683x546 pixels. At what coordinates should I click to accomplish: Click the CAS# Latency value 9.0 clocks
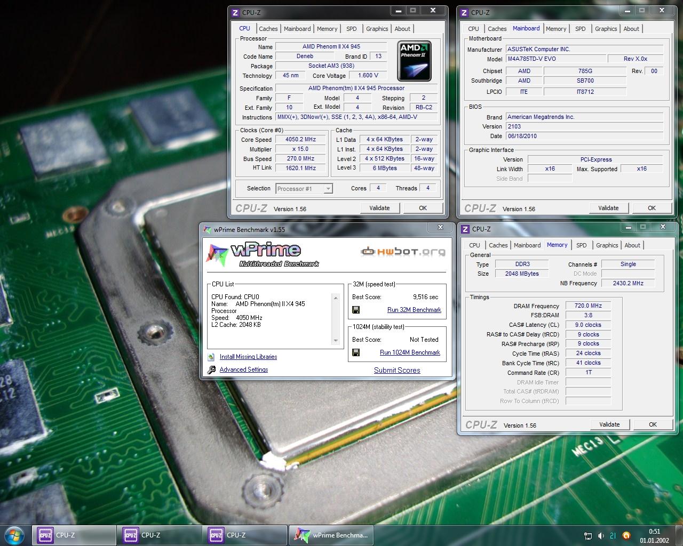coord(588,325)
